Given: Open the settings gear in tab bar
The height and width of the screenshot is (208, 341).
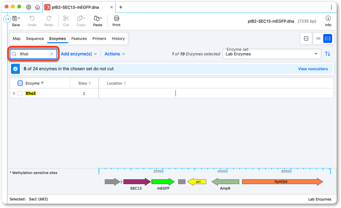Looking at the screenshot, I should (x=29, y=7).
